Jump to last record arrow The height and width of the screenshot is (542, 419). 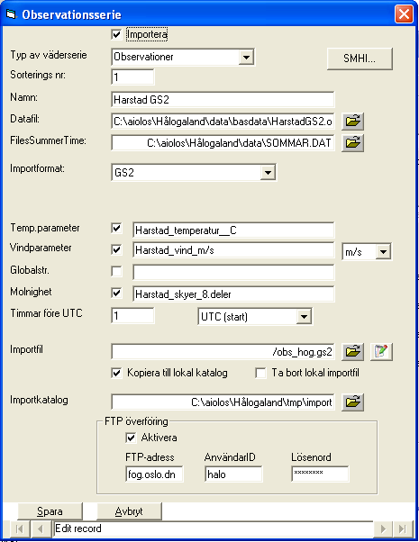[x=402, y=528]
